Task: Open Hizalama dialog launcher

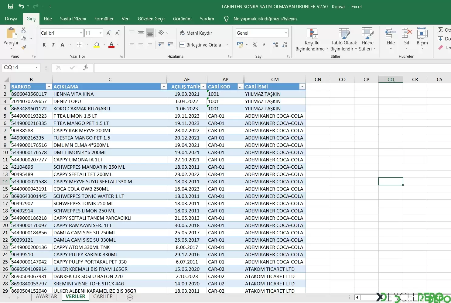Action: coord(230,56)
